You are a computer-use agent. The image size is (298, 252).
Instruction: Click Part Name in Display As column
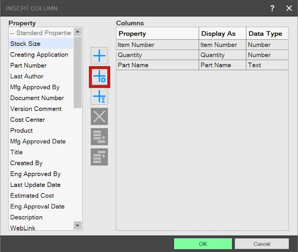[x=223, y=65]
